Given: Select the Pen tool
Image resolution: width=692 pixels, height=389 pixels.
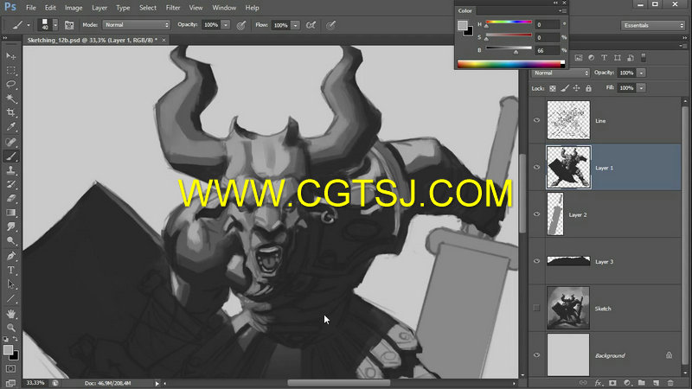Looking at the screenshot, I should [11, 256].
